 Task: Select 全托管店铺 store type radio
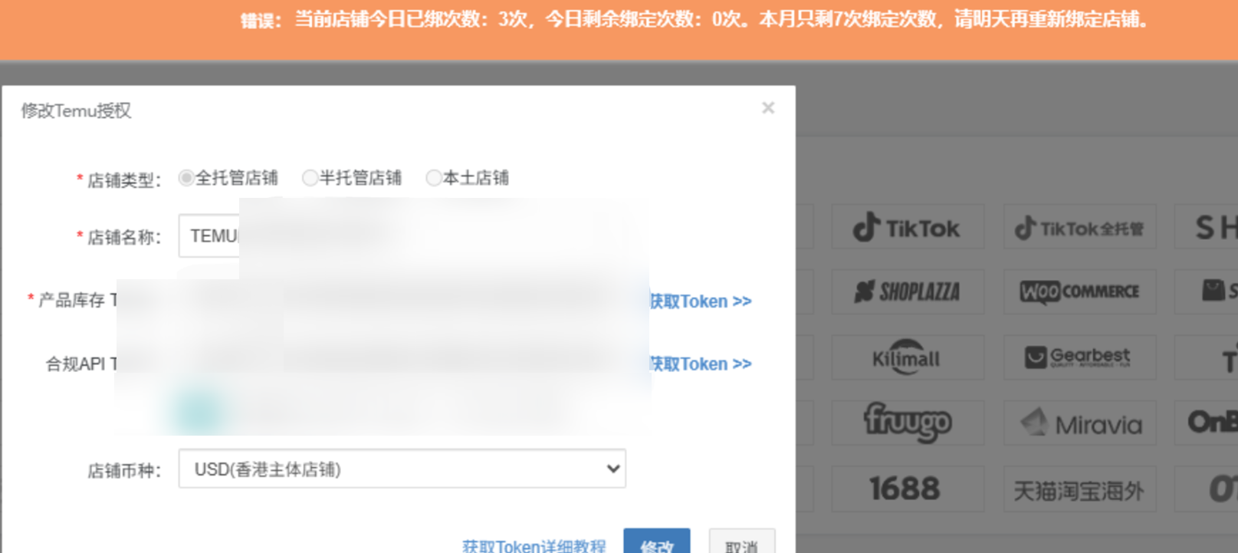186,178
